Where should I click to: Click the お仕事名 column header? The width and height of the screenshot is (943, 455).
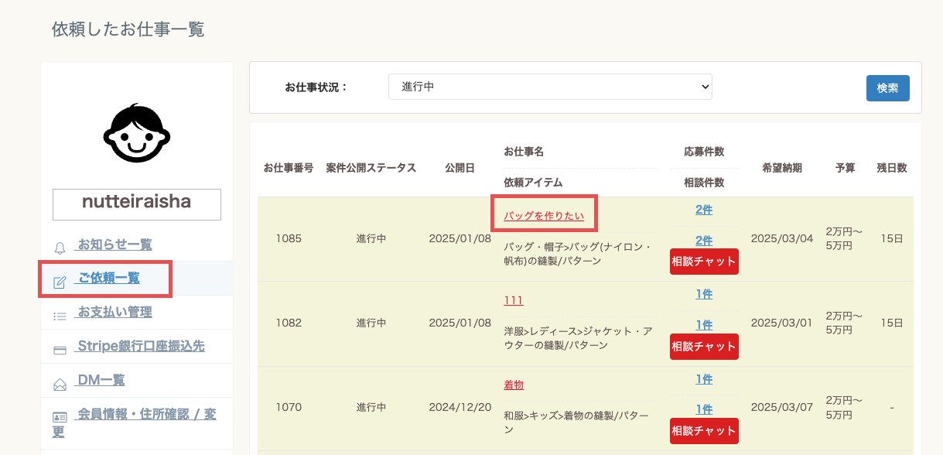524,152
